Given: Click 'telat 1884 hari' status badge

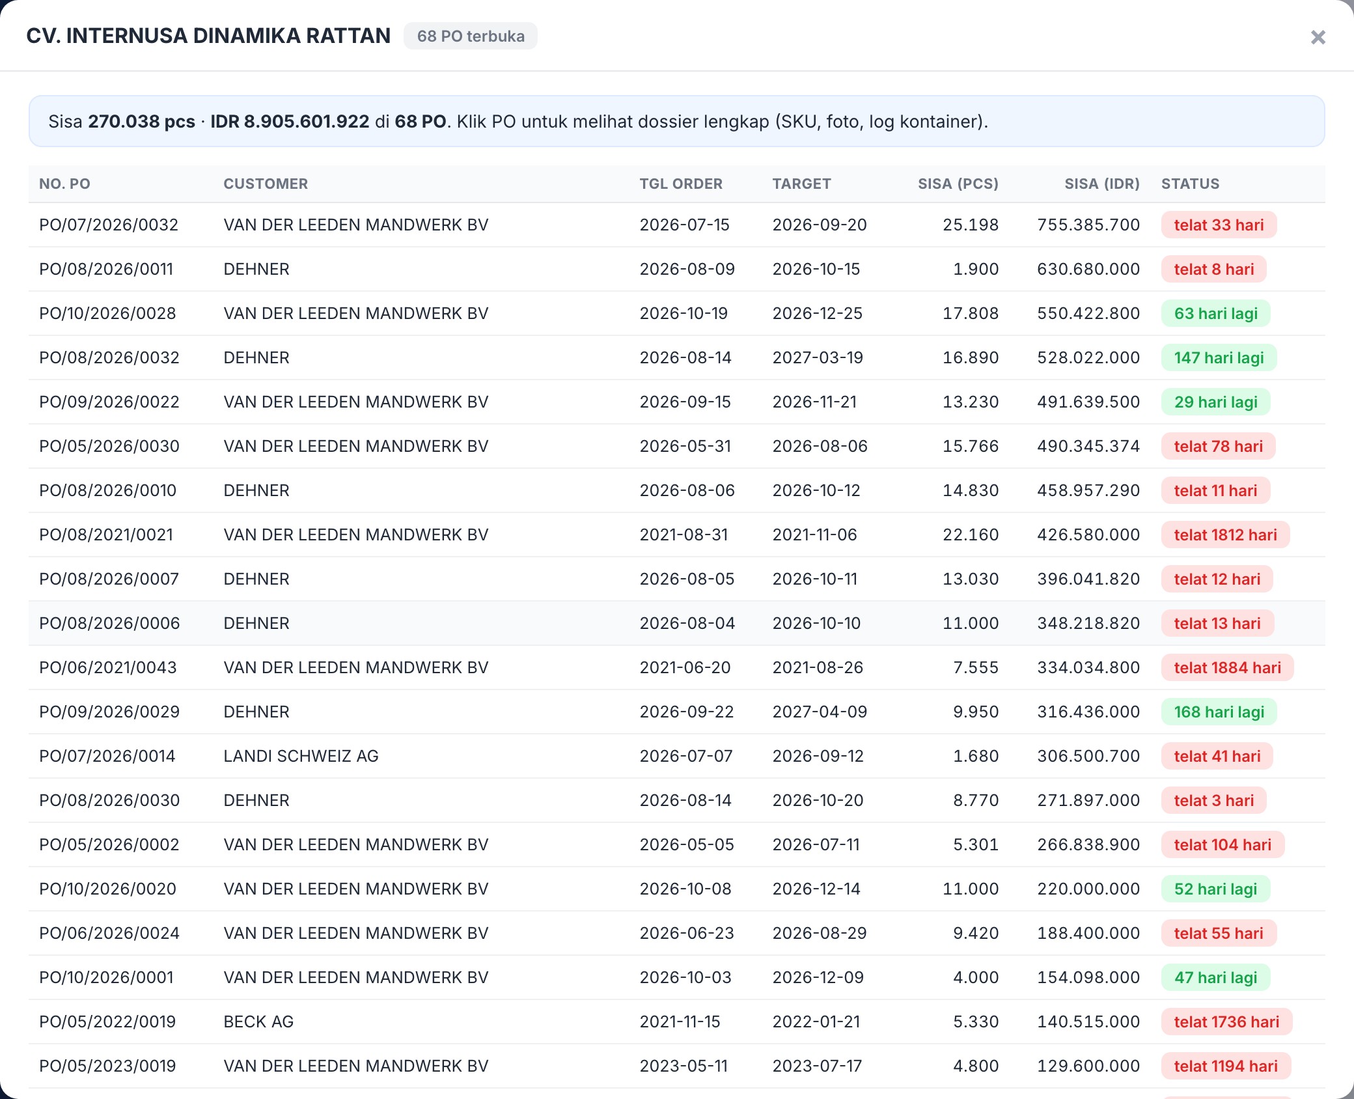Looking at the screenshot, I should pos(1227,667).
